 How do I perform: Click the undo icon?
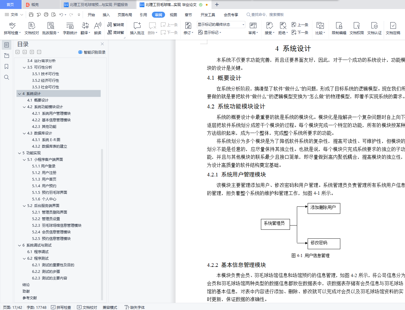(x=61, y=14)
